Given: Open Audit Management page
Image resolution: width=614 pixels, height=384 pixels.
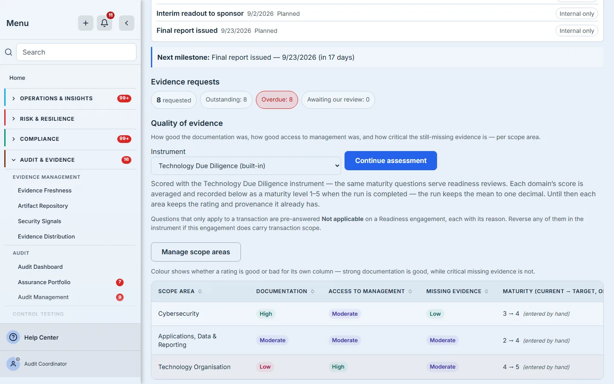Looking at the screenshot, I should [43, 297].
